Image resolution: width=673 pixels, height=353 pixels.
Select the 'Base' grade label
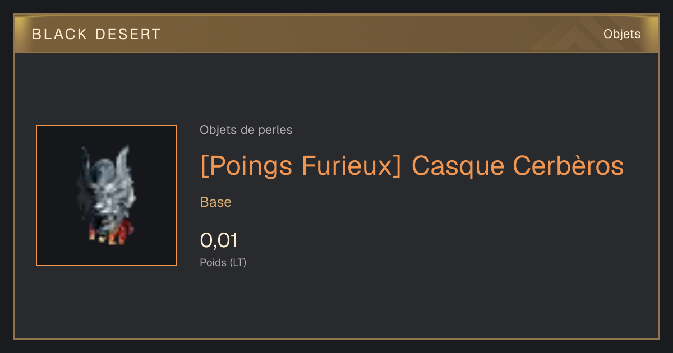point(216,202)
